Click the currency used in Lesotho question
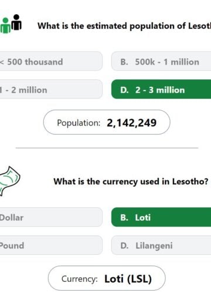The width and height of the screenshot is (211, 296). 131,181
